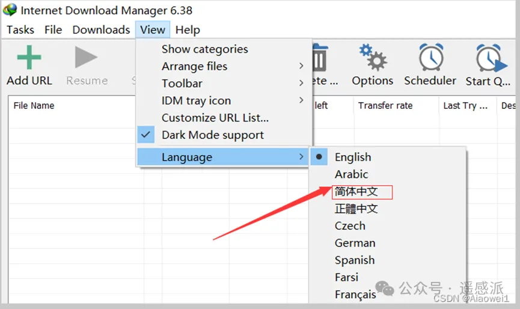
Task: Choose Customize URL List menu item
Action: 224,118
